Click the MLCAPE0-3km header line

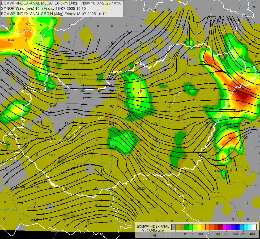tap(61, 3)
